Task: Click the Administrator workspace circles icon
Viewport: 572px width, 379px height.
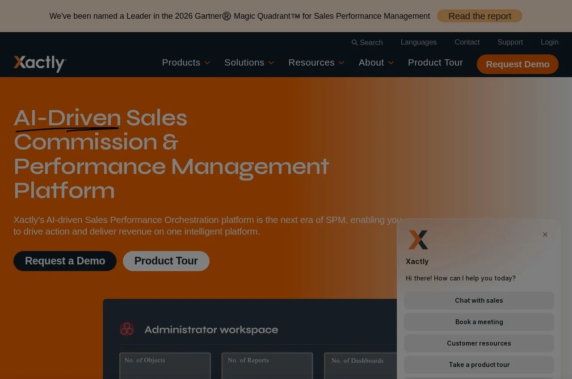Action: 127,329
